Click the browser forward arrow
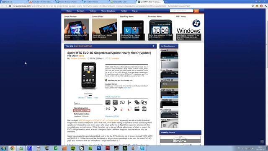The height and width of the screenshot is (151, 268). tap(6, 6)
